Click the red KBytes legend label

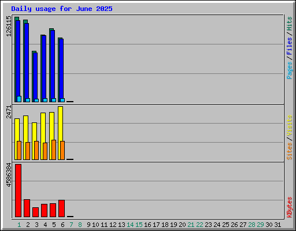[x=289, y=207]
